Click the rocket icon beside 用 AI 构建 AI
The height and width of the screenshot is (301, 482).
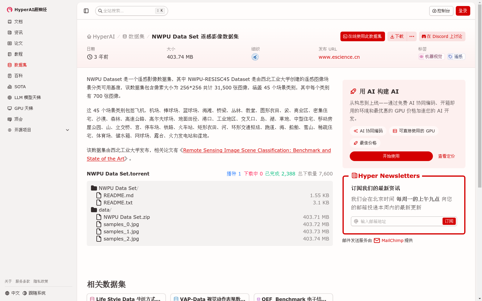click(x=353, y=92)
